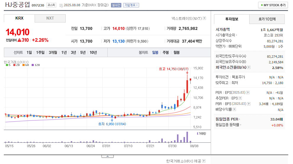Switch the chart to 일봉 candlesticks
The image size is (293, 164).
tap(155, 52)
